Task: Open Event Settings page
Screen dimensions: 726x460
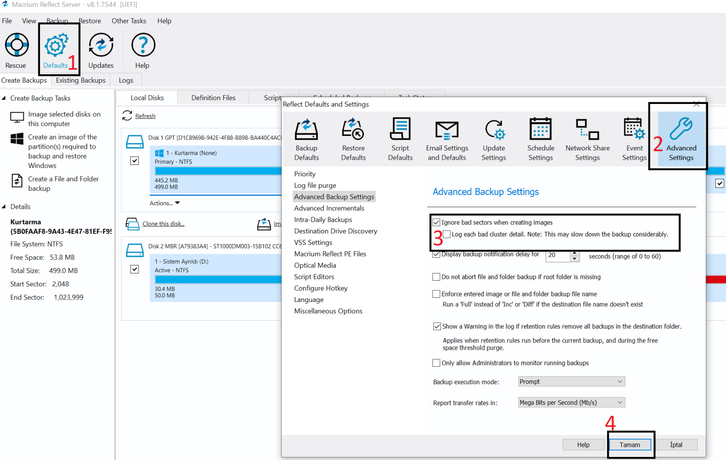Action: 634,140
